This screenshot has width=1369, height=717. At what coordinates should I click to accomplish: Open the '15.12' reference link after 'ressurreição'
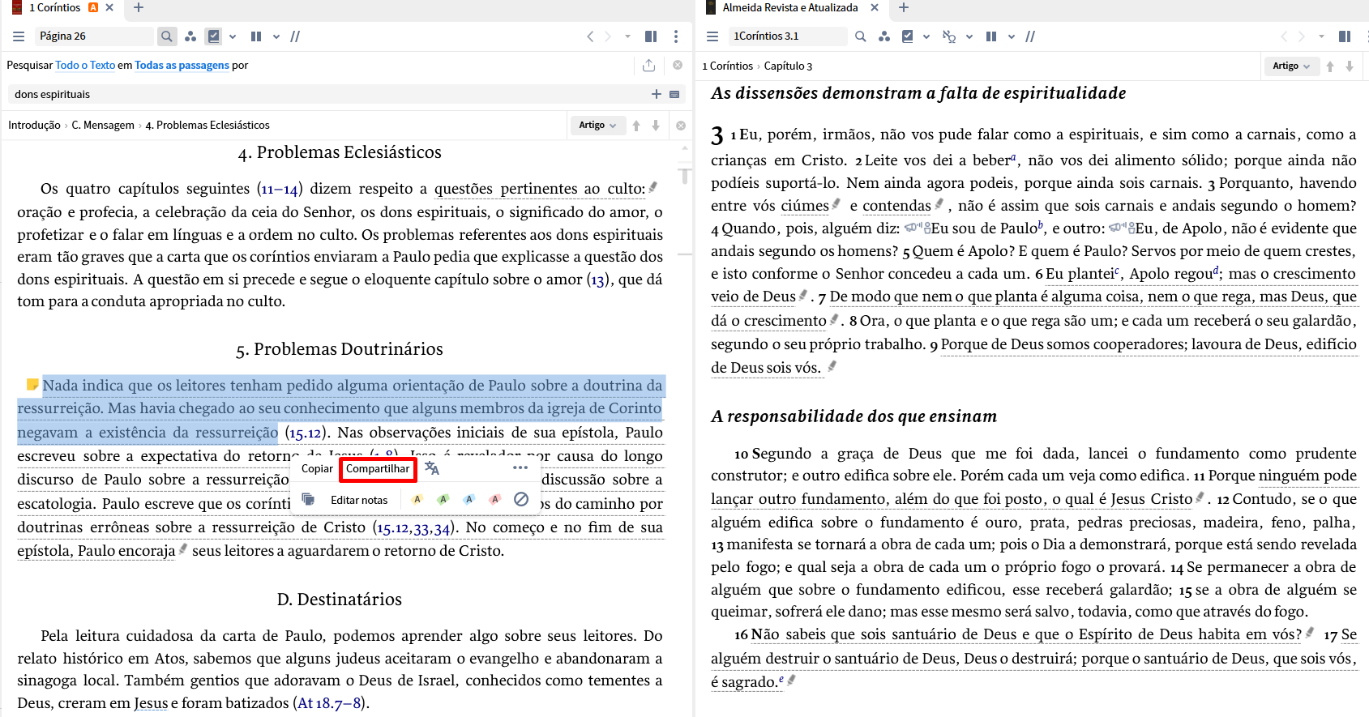304,433
